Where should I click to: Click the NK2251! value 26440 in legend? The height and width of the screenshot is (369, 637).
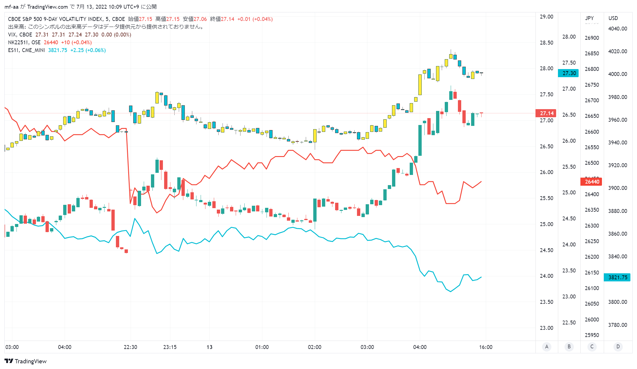(51, 42)
